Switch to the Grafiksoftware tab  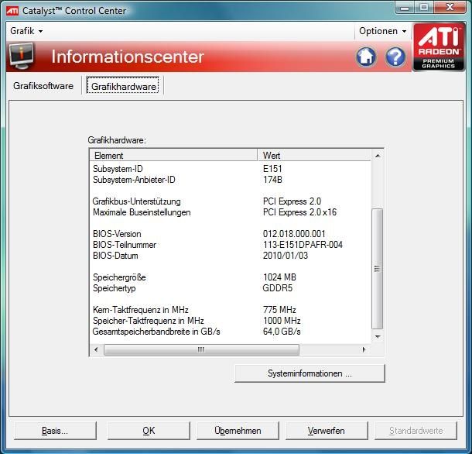click(43, 86)
